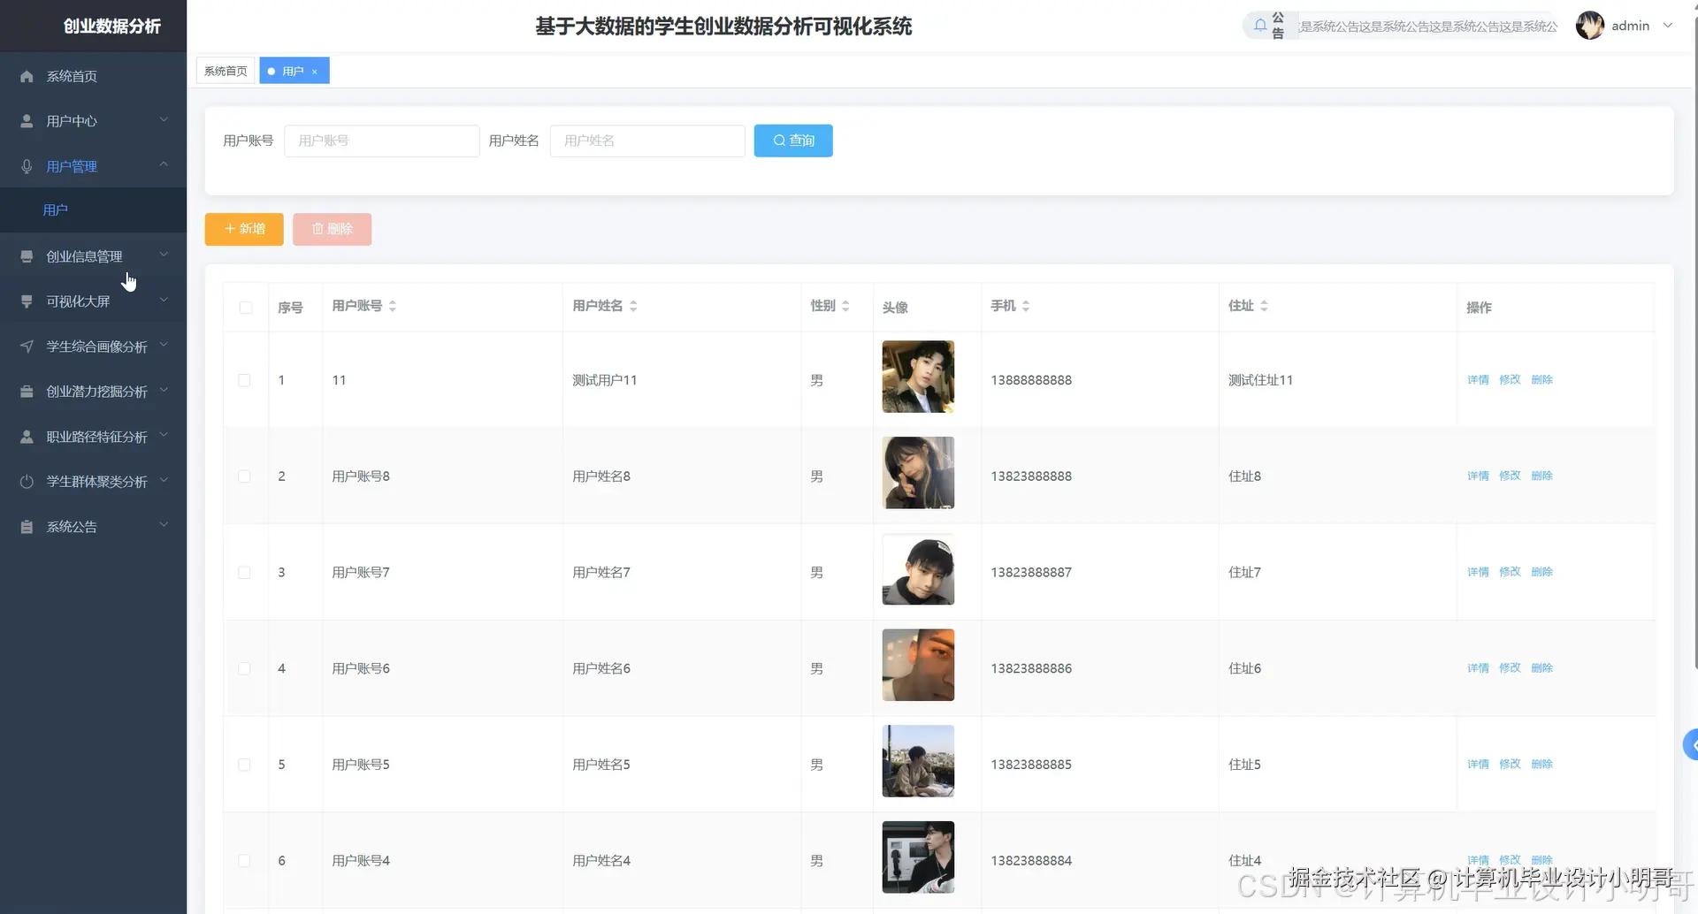Click 删除 for 用户账号6 row

coord(1541,669)
